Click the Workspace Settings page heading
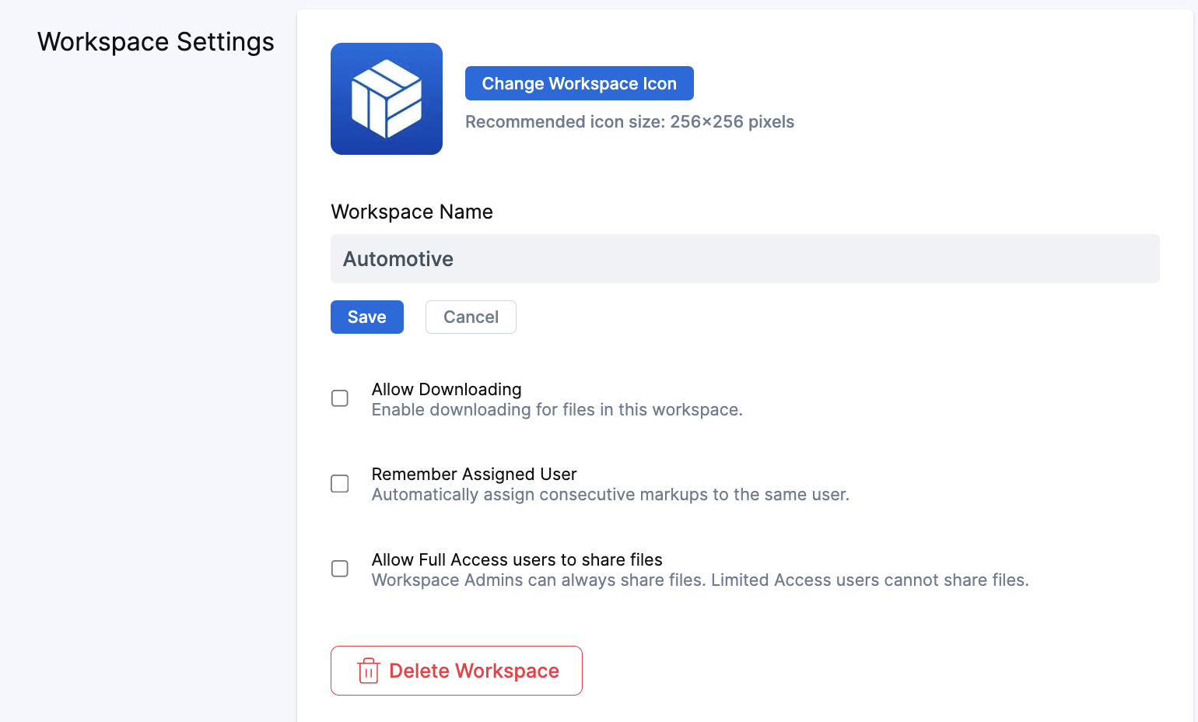The width and height of the screenshot is (1198, 722). click(x=156, y=42)
